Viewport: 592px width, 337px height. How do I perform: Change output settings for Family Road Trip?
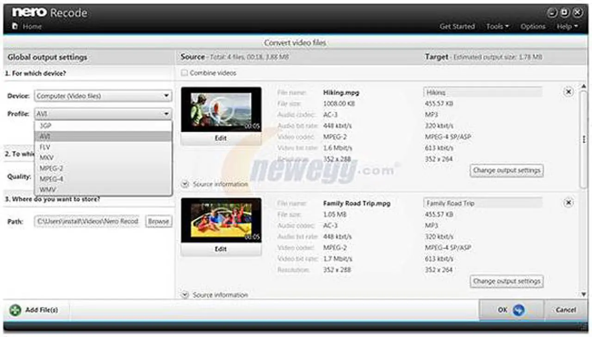coord(506,281)
